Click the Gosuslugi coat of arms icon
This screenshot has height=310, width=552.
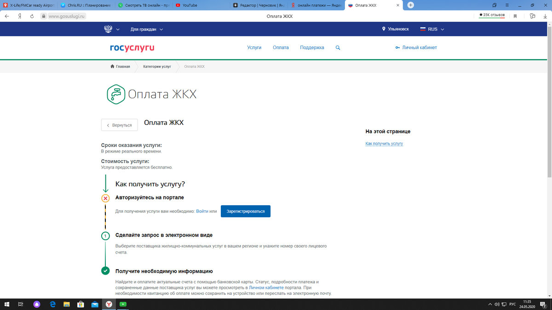click(x=109, y=29)
